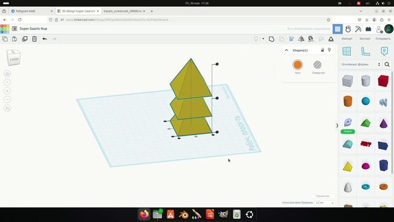Reset to home view

(7, 74)
